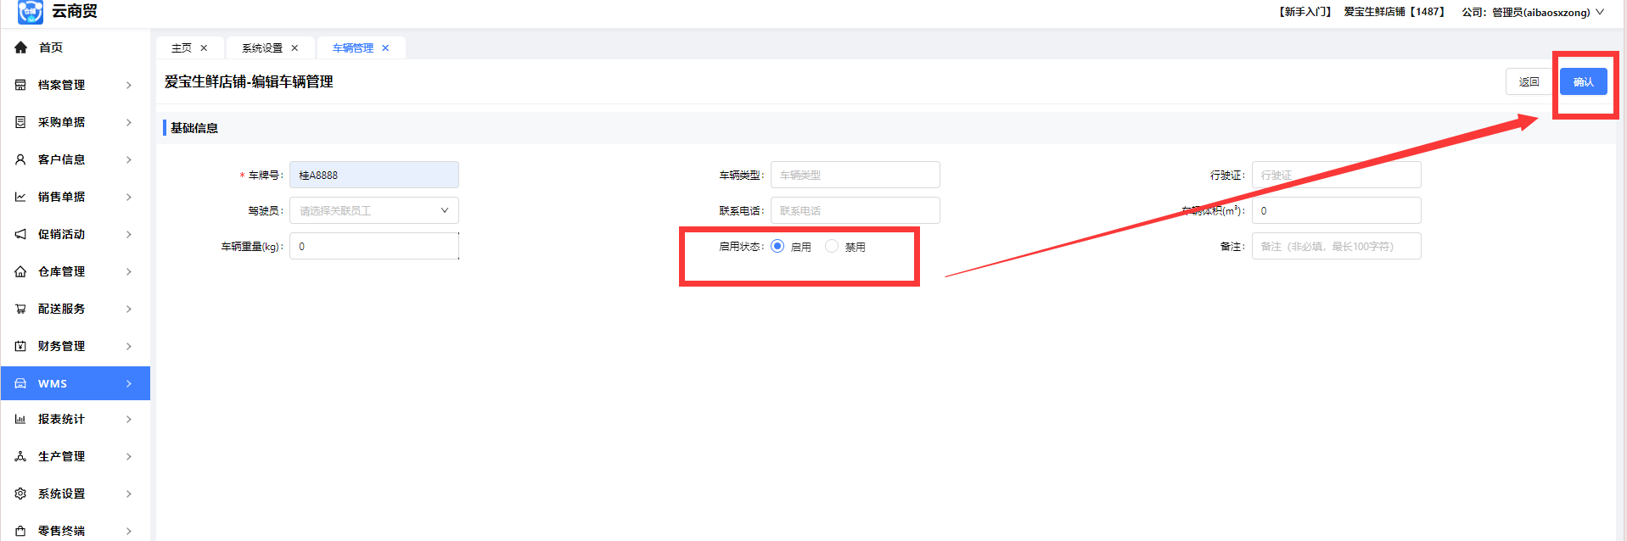Image resolution: width=1627 pixels, height=541 pixels.
Task: Click the 系统设置 gear icon in sidebar
Action: pos(20,494)
